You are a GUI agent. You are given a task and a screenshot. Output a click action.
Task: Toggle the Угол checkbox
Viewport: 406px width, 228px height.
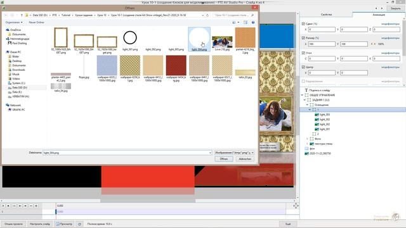(x=303, y=53)
